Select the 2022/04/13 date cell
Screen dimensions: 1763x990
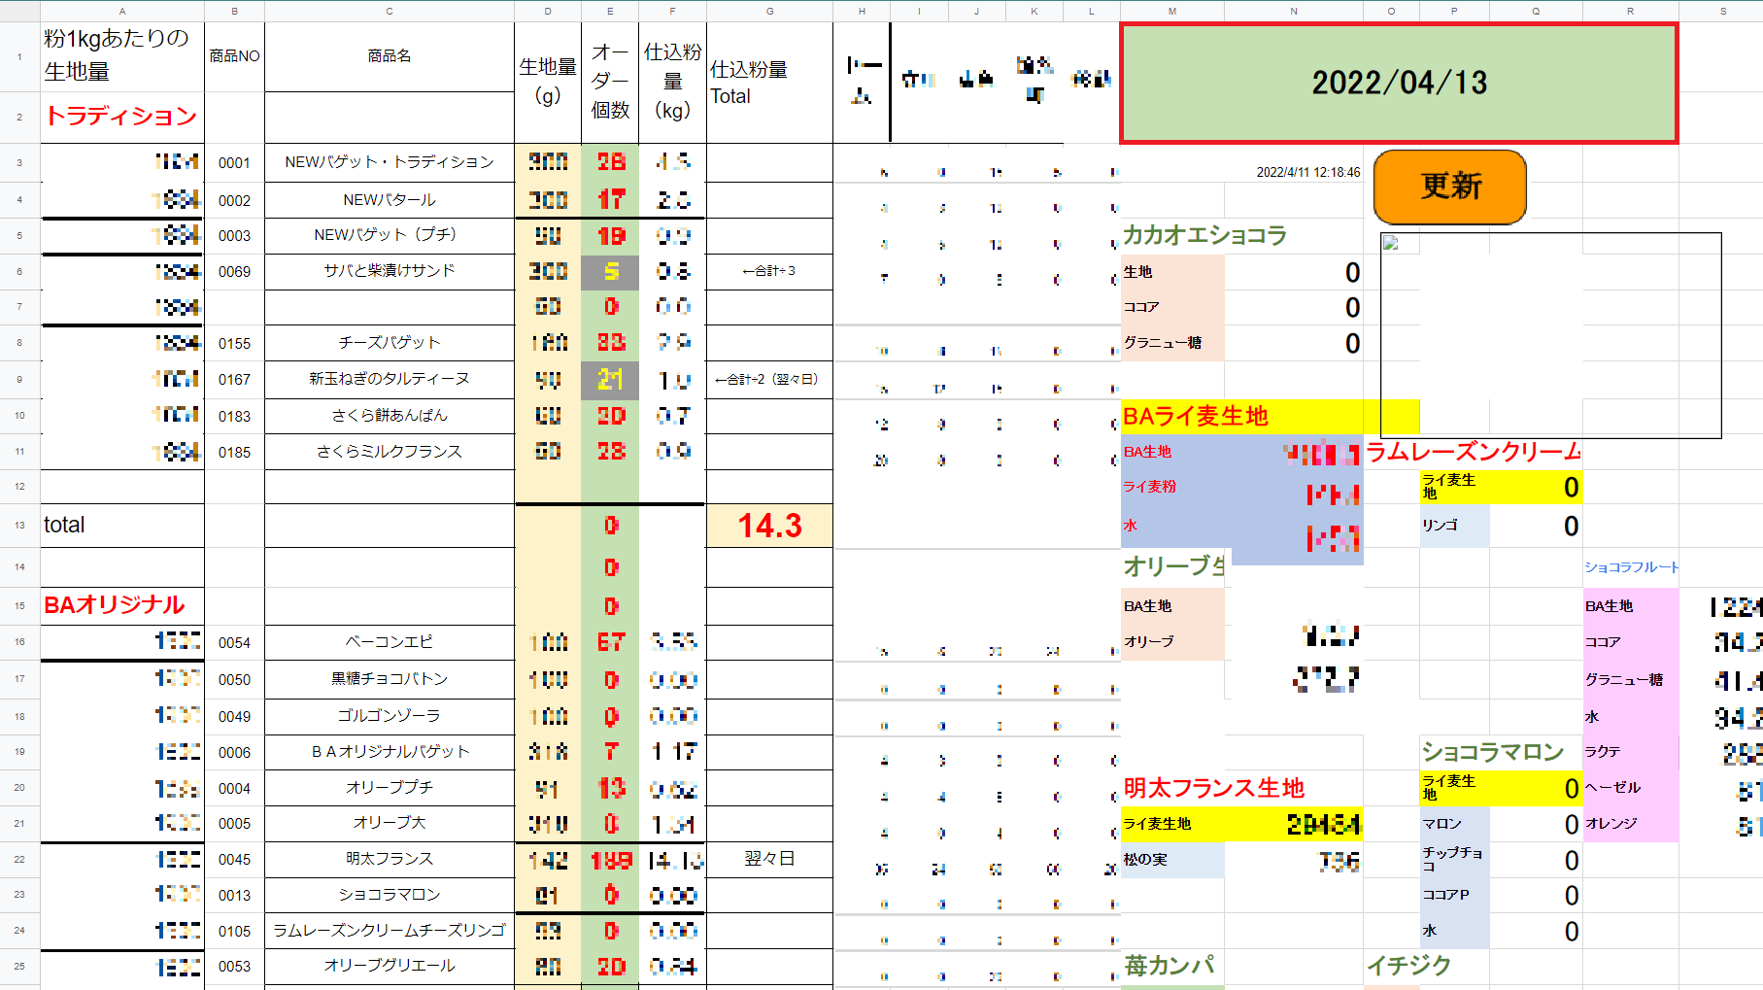1399,84
